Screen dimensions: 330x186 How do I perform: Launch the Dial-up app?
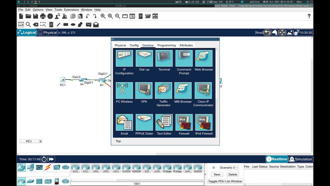(144, 58)
